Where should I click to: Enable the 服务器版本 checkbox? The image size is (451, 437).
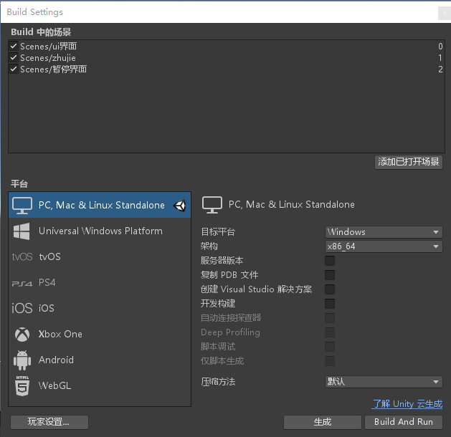pyautogui.click(x=330, y=261)
